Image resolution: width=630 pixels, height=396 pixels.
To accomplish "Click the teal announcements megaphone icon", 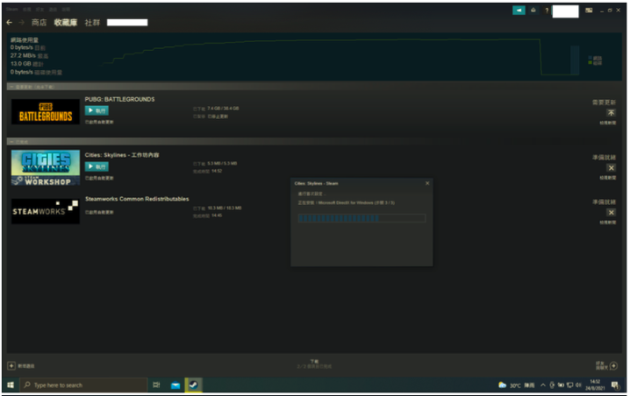I will (x=519, y=11).
